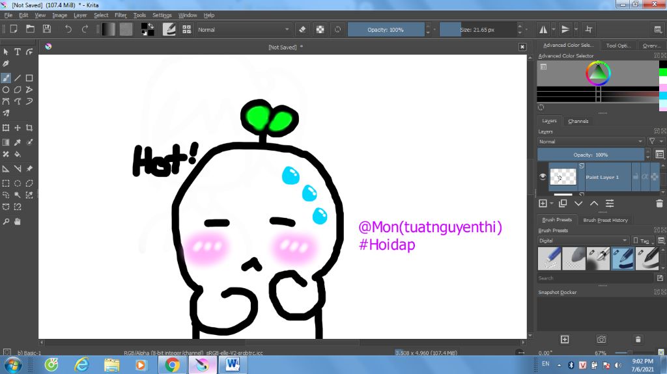Image resolution: width=667 pixels, height=374 pixels.
Task: Select the Zoom tool
Action: (6, 221)
